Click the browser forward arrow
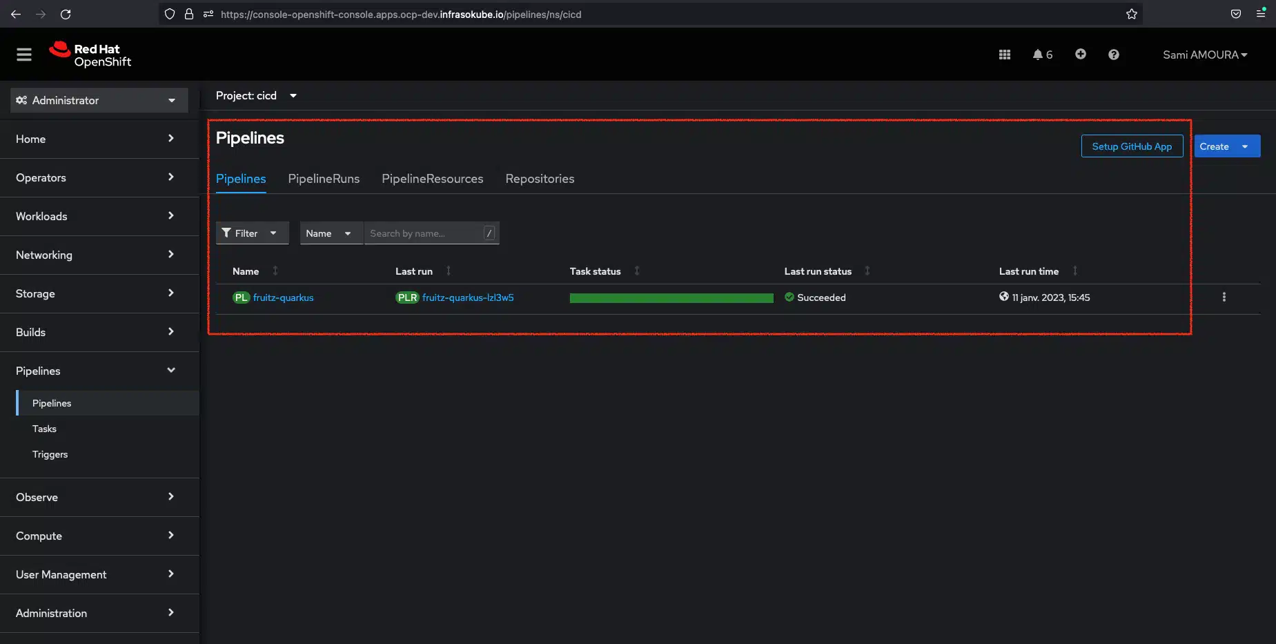Image resolution: width=1276 pixels, height=644 pixels. click(x=41, y=14)
